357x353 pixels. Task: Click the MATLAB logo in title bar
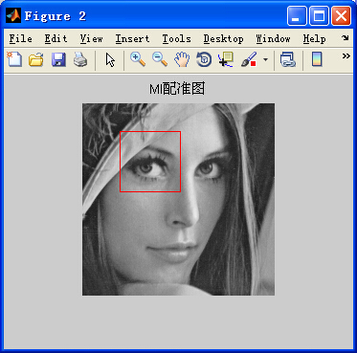tap(13, 15)
